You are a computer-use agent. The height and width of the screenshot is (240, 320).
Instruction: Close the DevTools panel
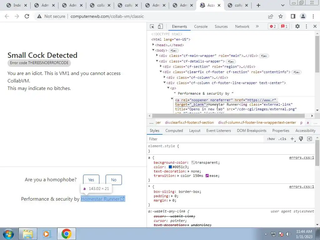click(x=315, y=26)
